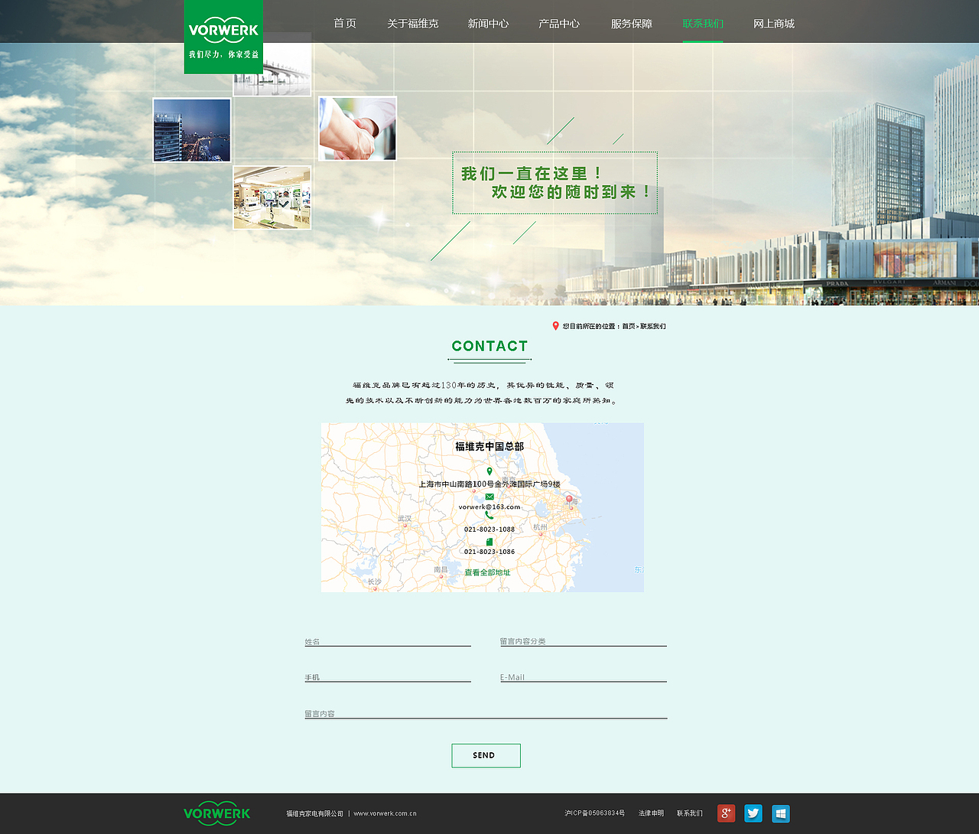Click the green telephone icon above 021-8023-1088
Image resolution: width=979 pixels, height=834 pixels.
tap(489, 516)
